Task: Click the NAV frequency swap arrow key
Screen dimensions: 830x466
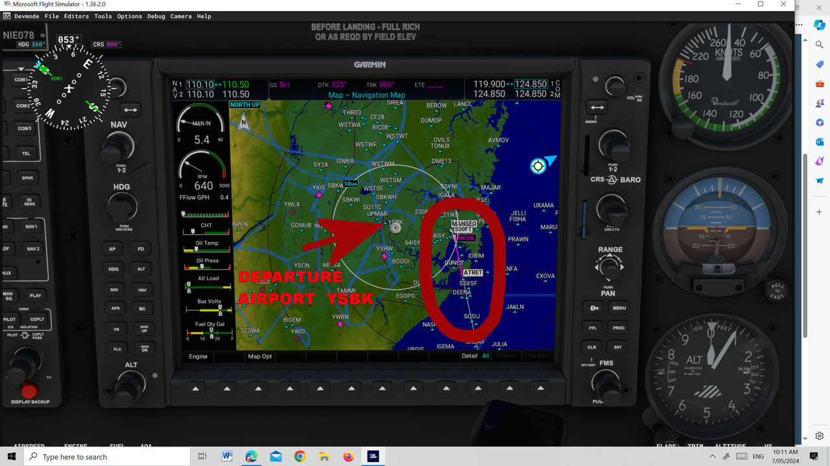Action: [x=131, y=109]
